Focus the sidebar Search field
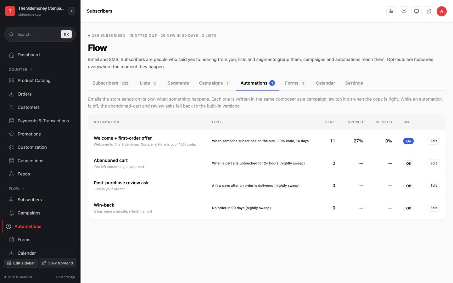 40,34
